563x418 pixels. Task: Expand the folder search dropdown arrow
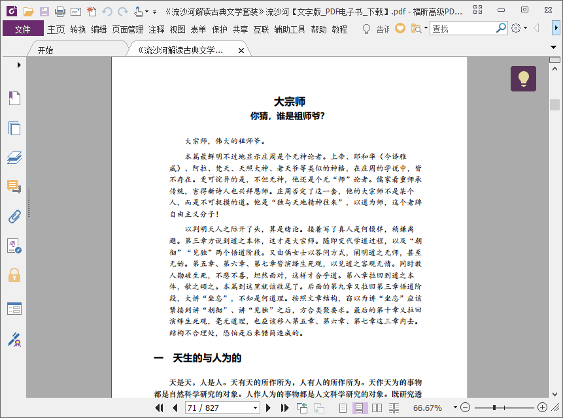426,28
